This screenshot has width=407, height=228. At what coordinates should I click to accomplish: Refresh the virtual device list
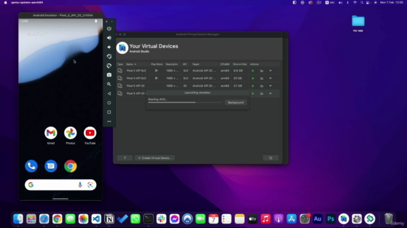pyautogui.click(x=270, y=158)
